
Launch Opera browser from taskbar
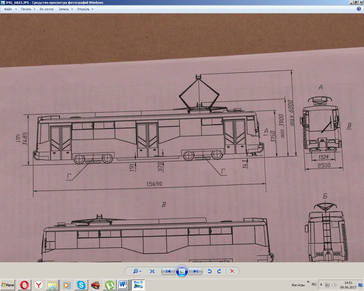[24, 285]
